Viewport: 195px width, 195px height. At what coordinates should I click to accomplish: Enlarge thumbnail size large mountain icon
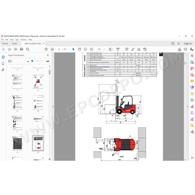tap(48, 61)
